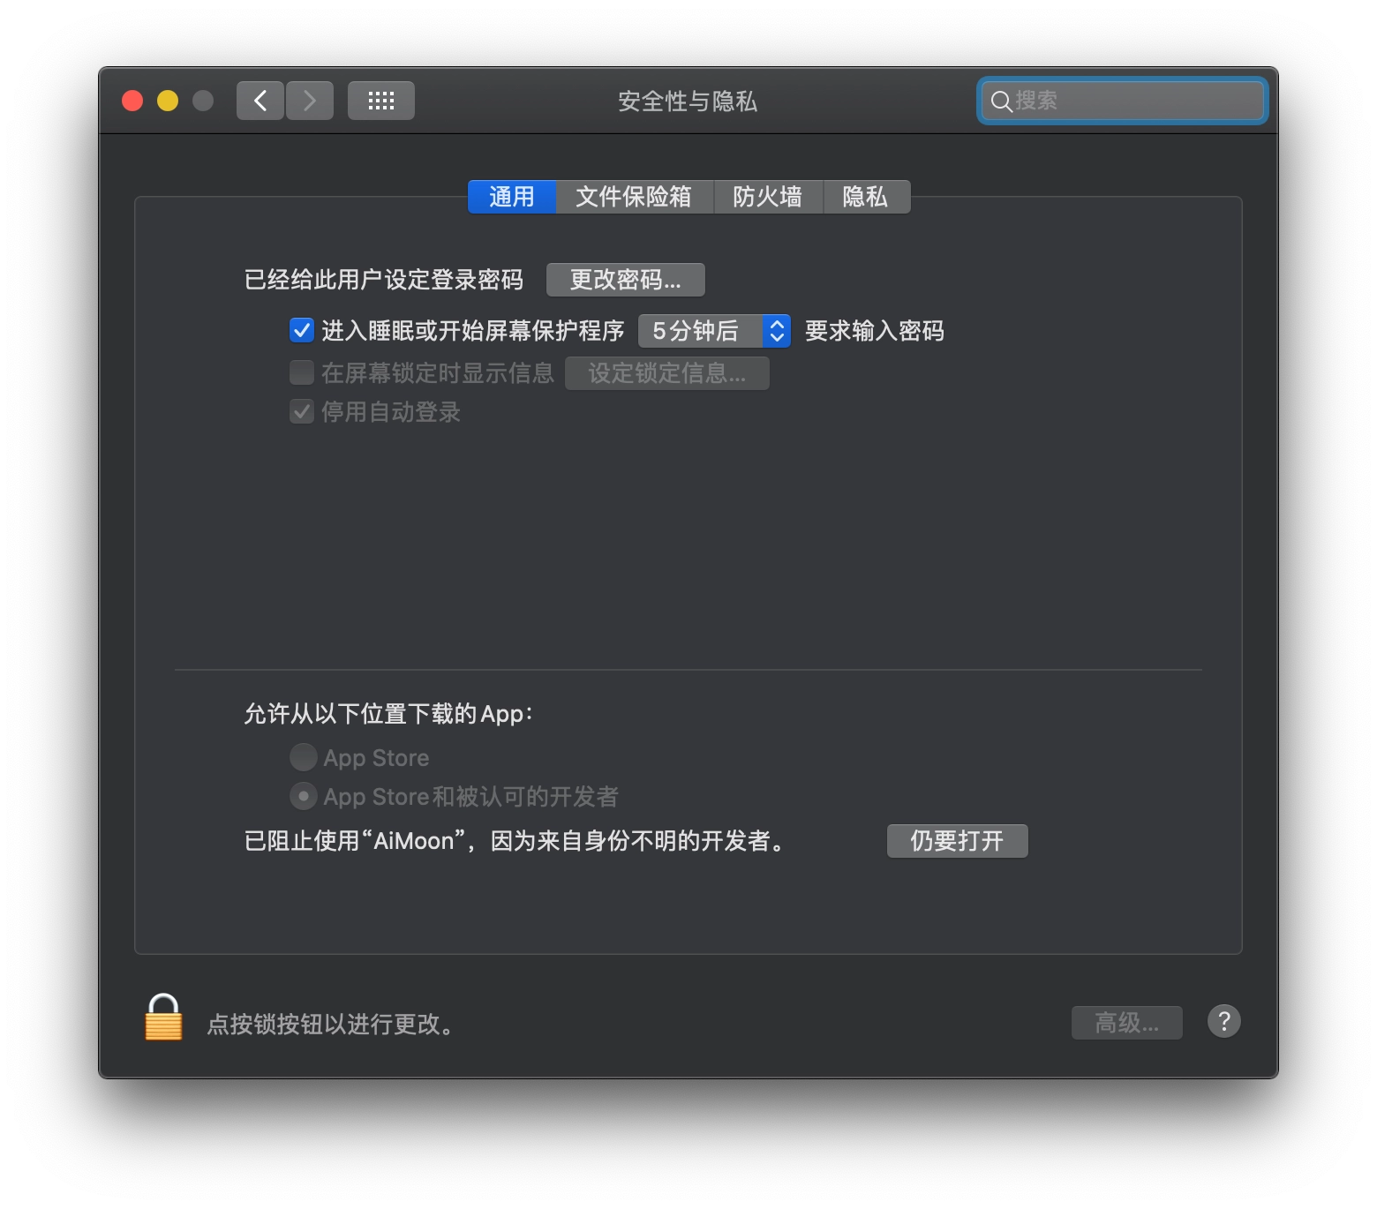Select the App Store only radio button
The image size is (1377, 1209).
click(303, 757)
